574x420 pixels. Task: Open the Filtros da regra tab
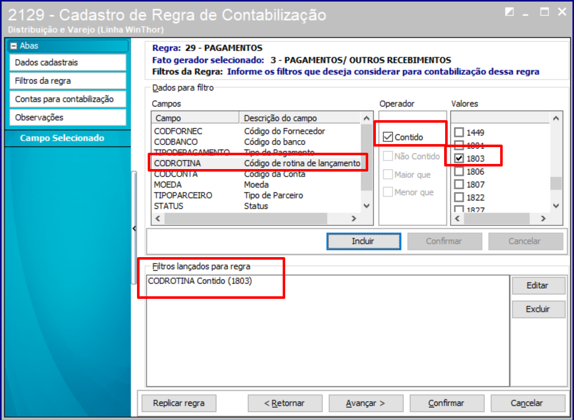click(68, 81)
